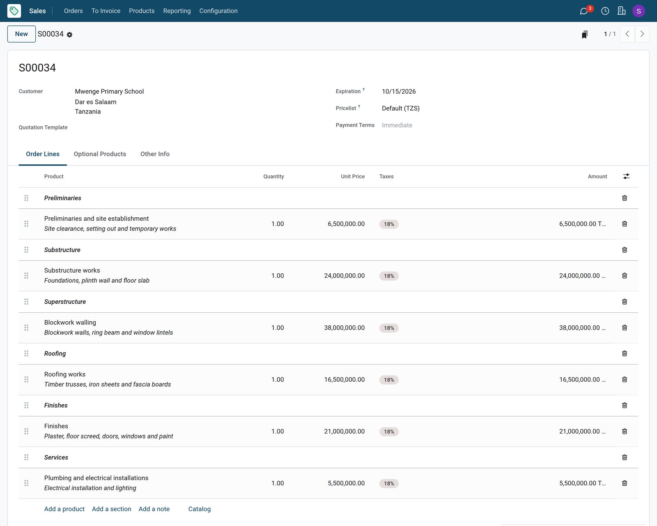Click the description 'Electrical installation and lighting'
The height and width of the screenshot is (526, 657).
pyautogui.click(x=90, y=488)
